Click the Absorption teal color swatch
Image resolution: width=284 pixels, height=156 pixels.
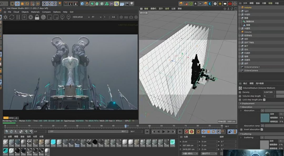tap(265, 118)
